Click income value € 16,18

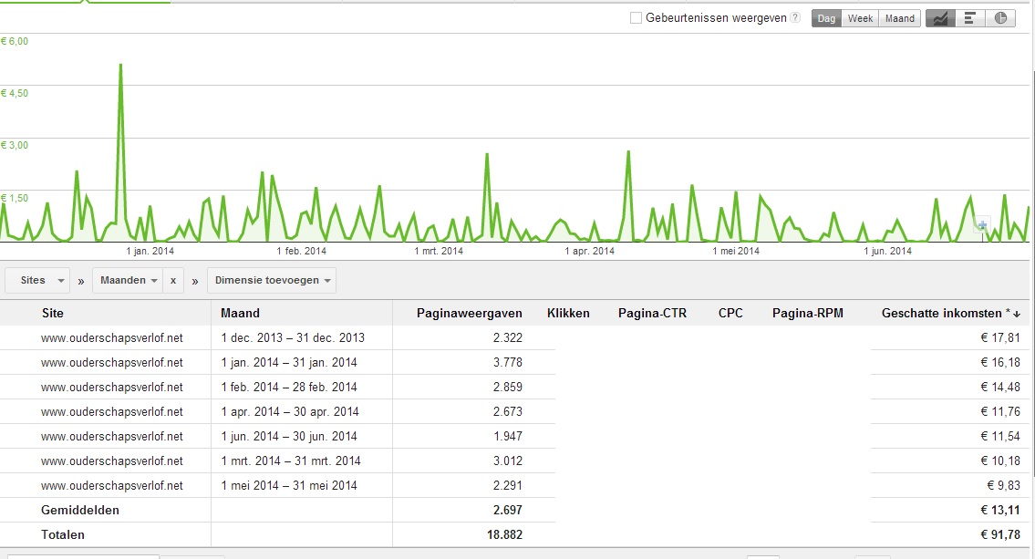coord(1000,362)
